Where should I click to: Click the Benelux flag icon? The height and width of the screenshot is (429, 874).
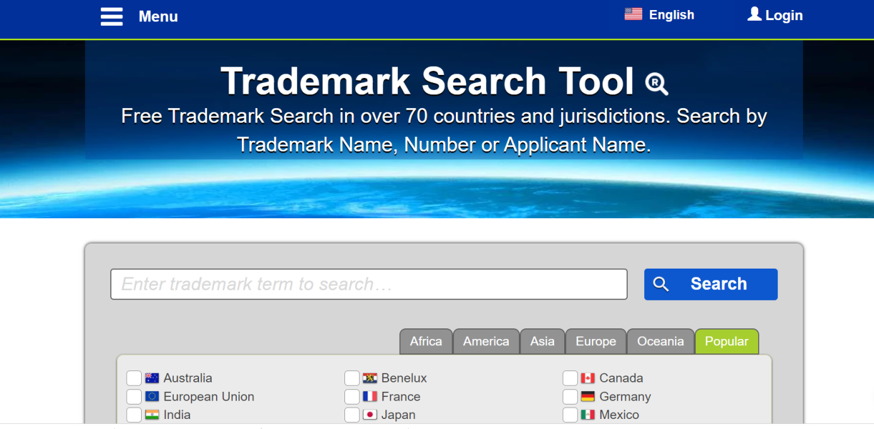pyautogui.click(x=370, y=378)
